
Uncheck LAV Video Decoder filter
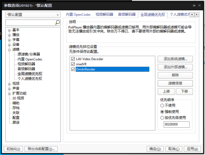point(73,59)
